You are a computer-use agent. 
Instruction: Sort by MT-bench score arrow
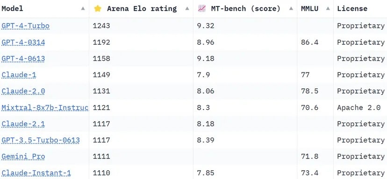click(x=291, y=8)
